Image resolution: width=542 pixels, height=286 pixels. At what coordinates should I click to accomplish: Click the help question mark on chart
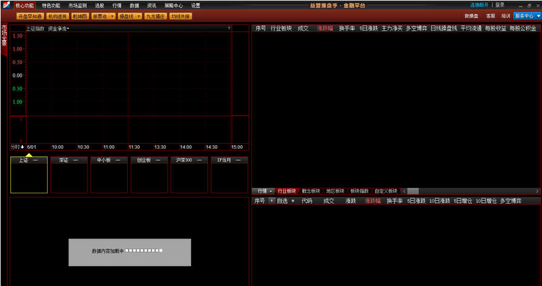coord(229,28)
